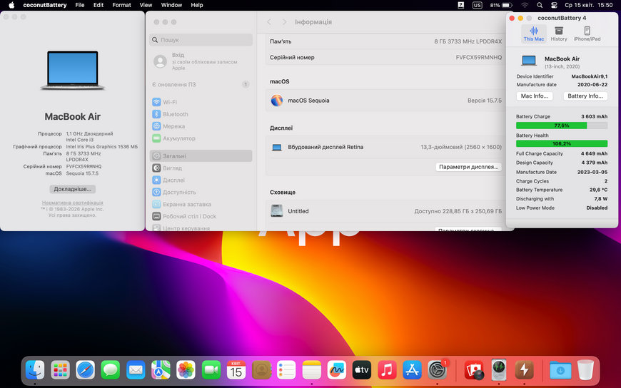
Task: Open Finder from the Dock
Action: pos(35,370)
